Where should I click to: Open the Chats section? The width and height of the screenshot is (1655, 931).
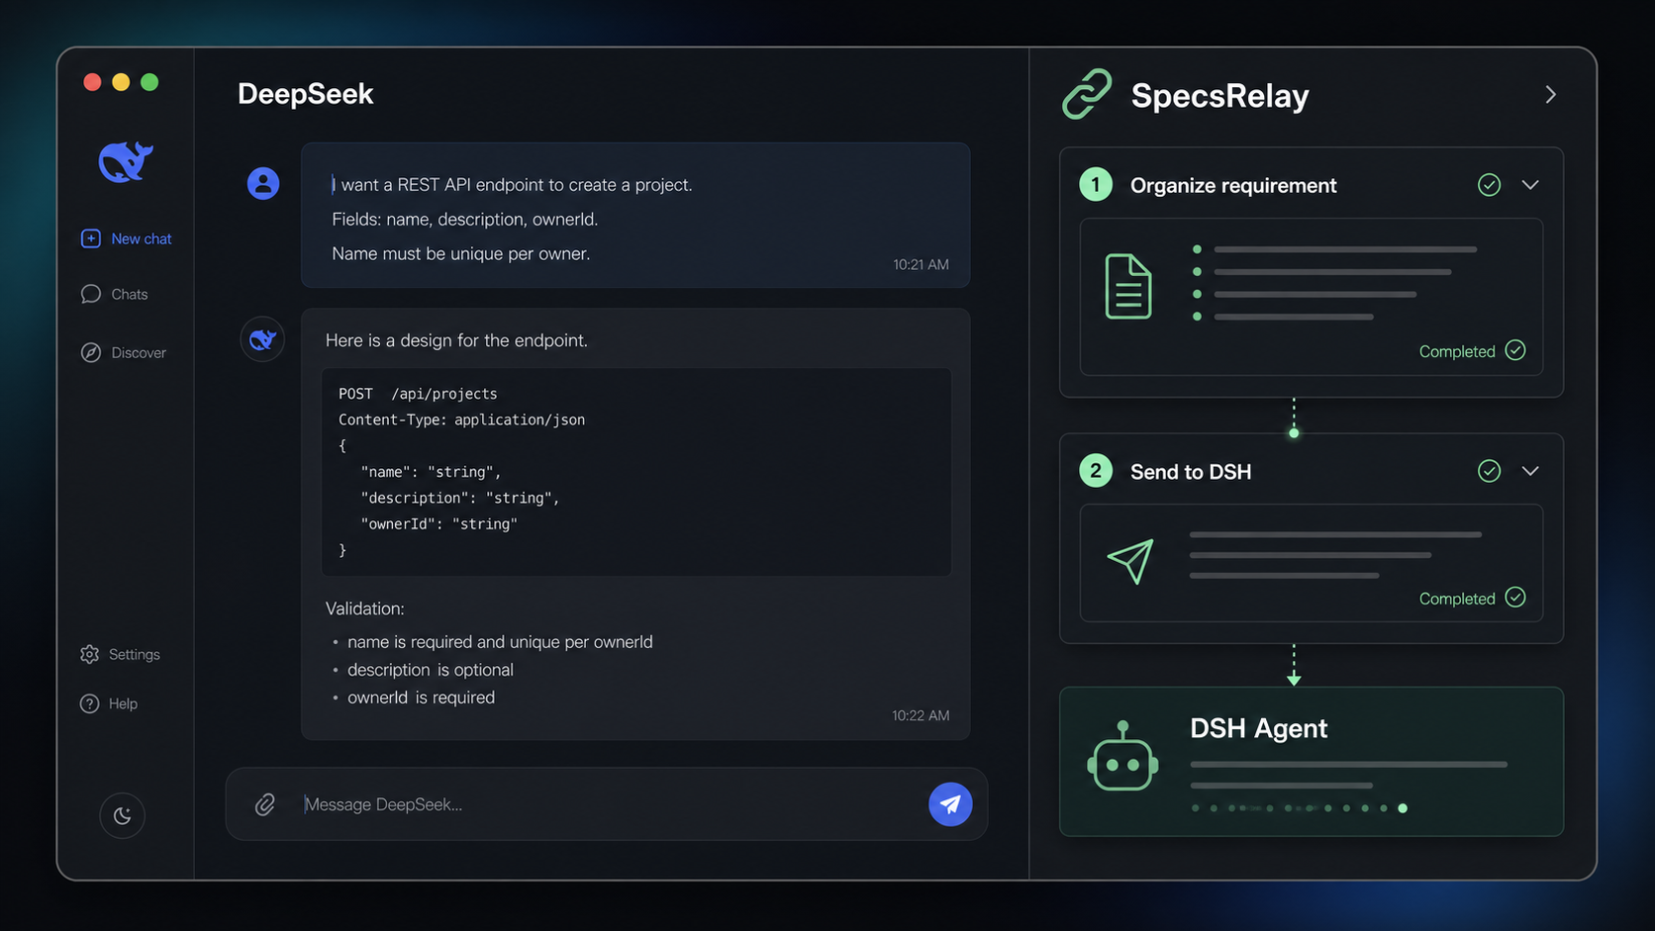(114, 294)
